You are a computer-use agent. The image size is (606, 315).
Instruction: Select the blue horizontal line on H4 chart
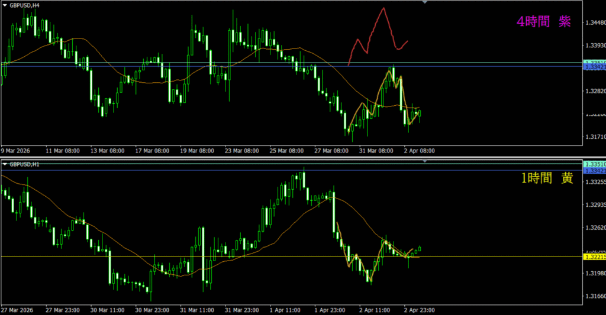[178, 66]
